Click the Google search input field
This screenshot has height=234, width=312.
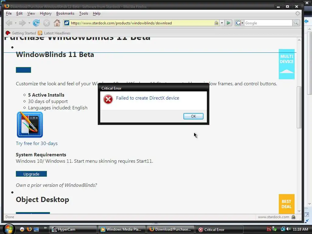point(268,23)
